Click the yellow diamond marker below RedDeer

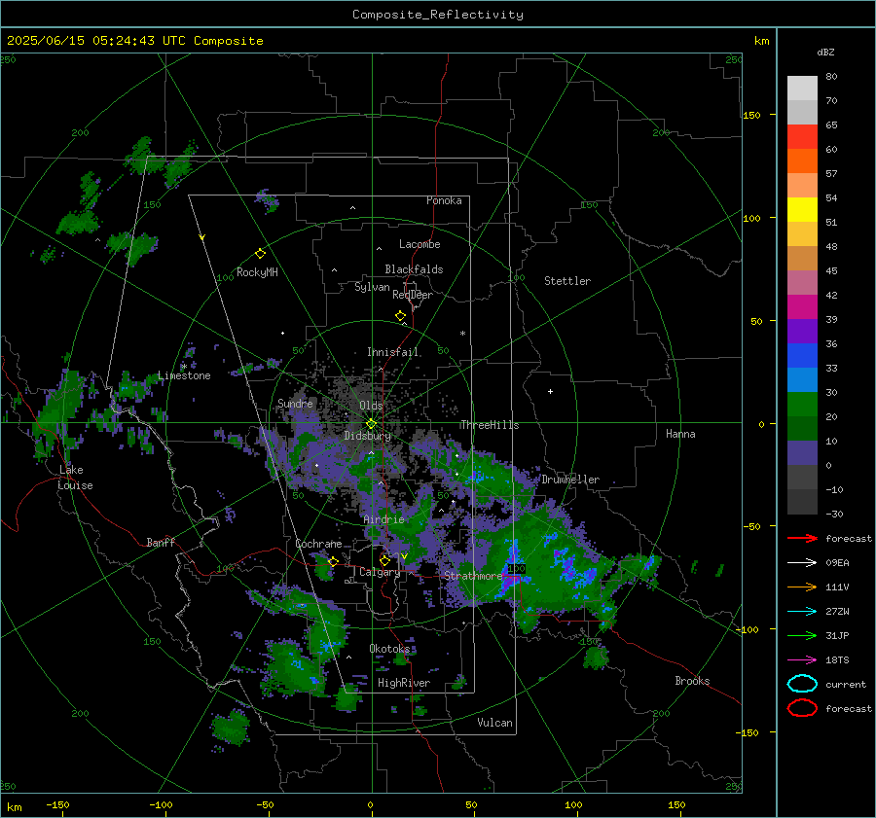(x=400, y=315)
